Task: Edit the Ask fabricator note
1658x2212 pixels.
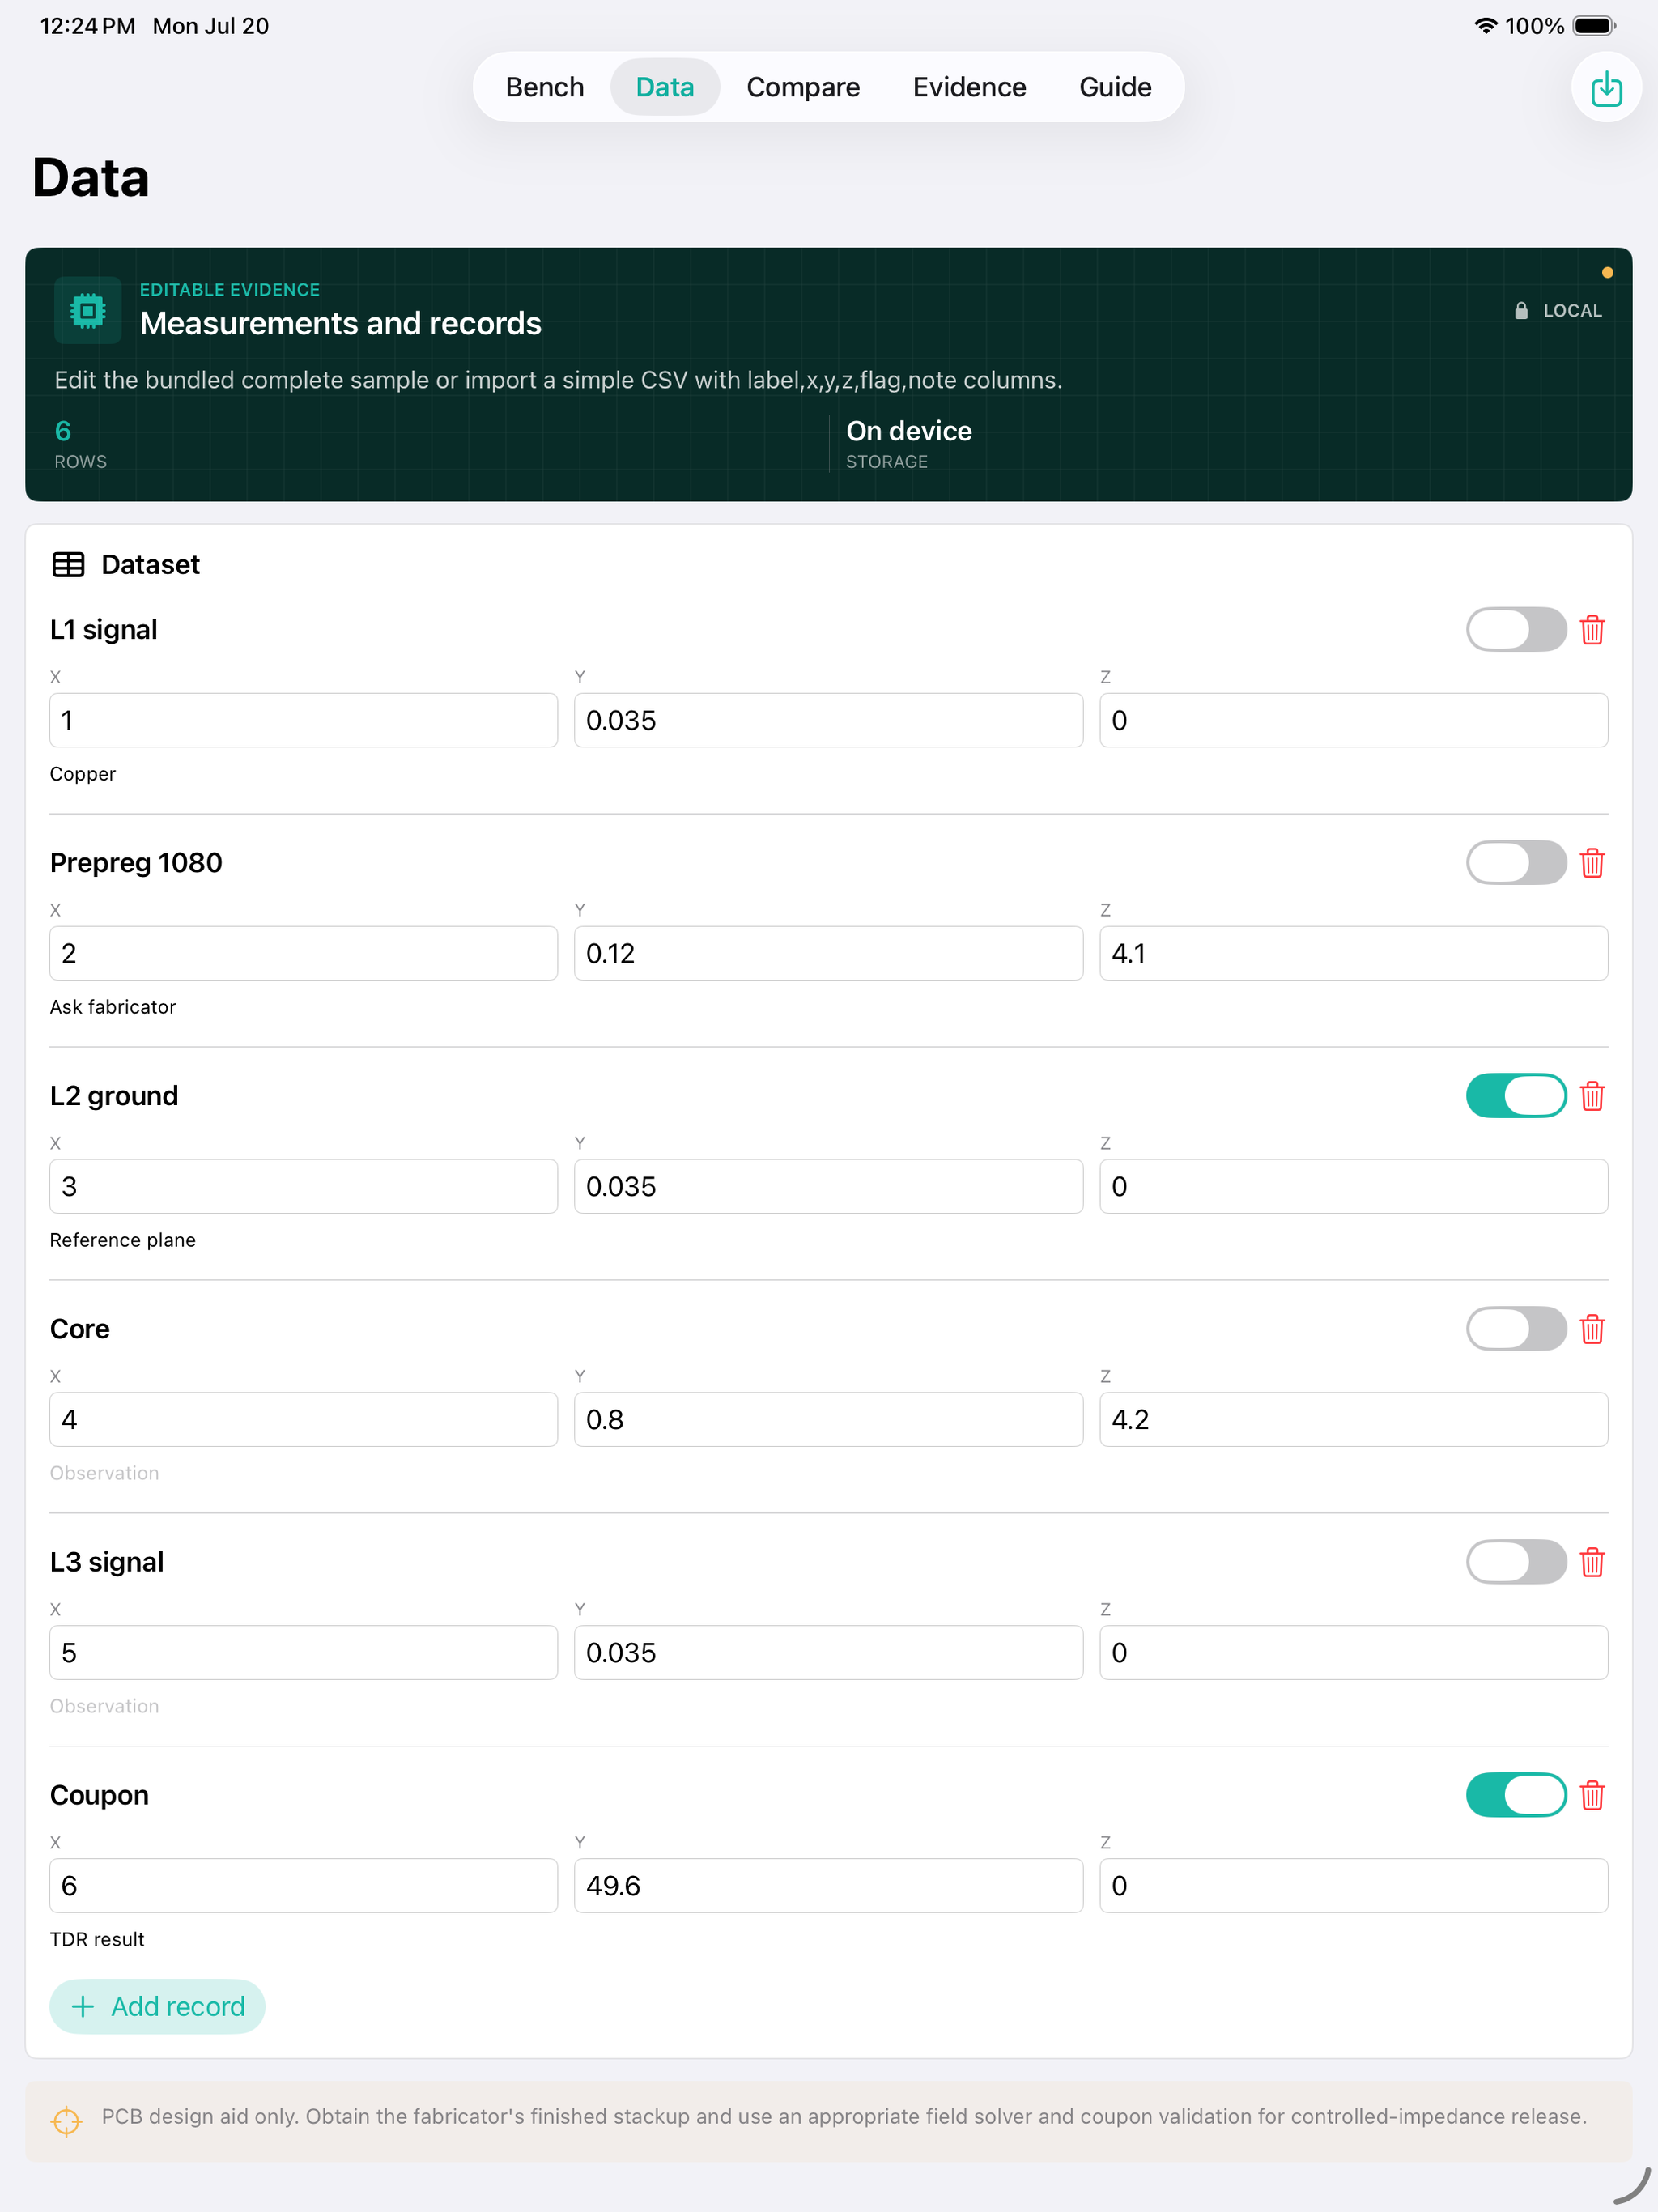Action: click(113, 1007)
